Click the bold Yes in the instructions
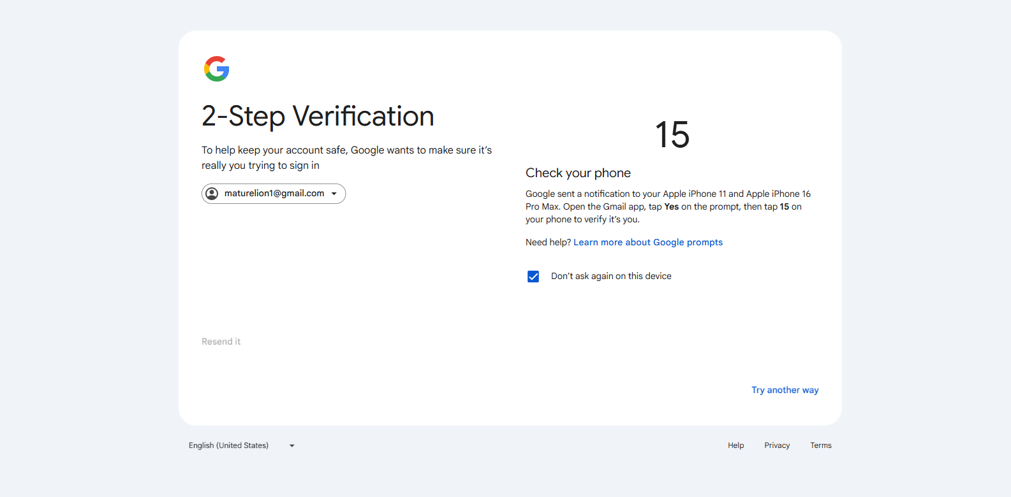1011x497 pixels. point(671,206)
